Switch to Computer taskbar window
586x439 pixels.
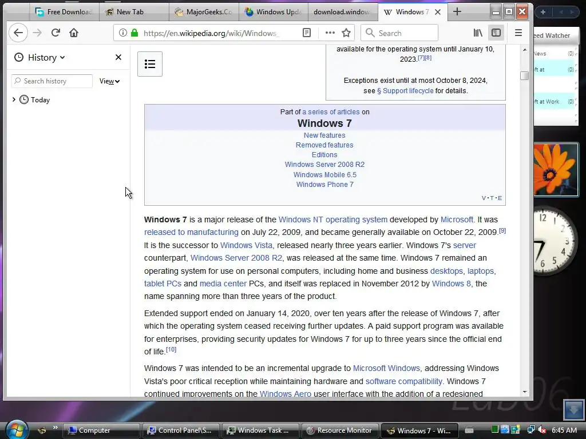coord(101,430)
